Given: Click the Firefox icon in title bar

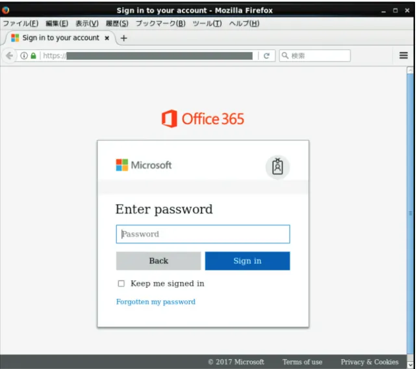Looking at the screenshot, I should [x=6, y=10].
